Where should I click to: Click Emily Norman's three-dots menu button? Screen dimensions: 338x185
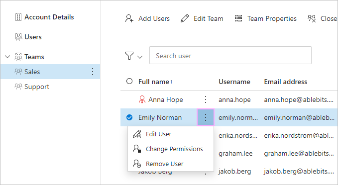point(206,117)
